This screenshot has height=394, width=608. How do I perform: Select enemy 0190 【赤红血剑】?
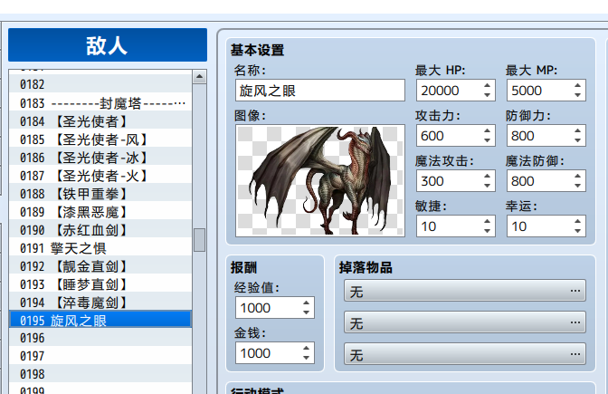[100, 230]
